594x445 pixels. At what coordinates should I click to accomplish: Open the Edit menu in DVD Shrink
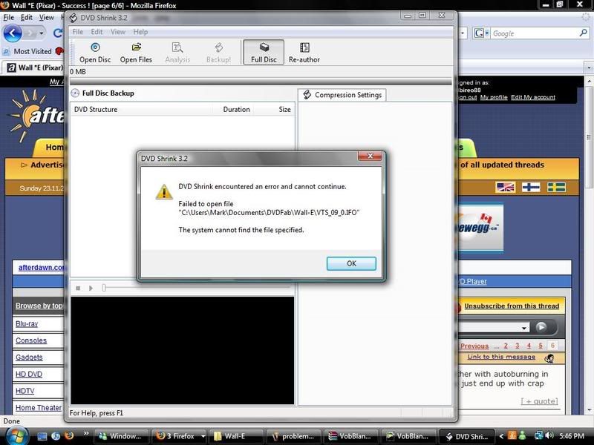click(x=97, y=32)
